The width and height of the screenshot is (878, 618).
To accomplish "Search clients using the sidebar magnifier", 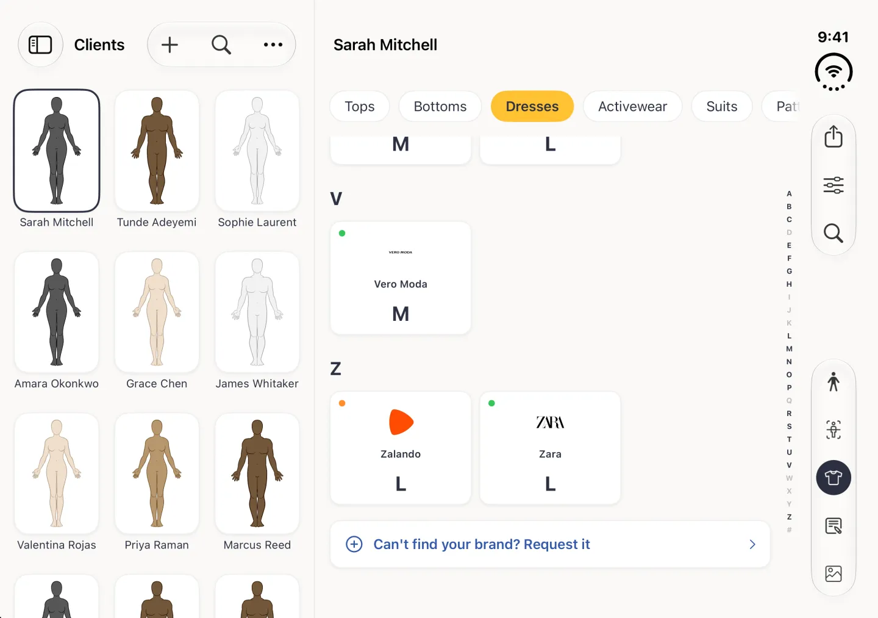I will point(221,45).
